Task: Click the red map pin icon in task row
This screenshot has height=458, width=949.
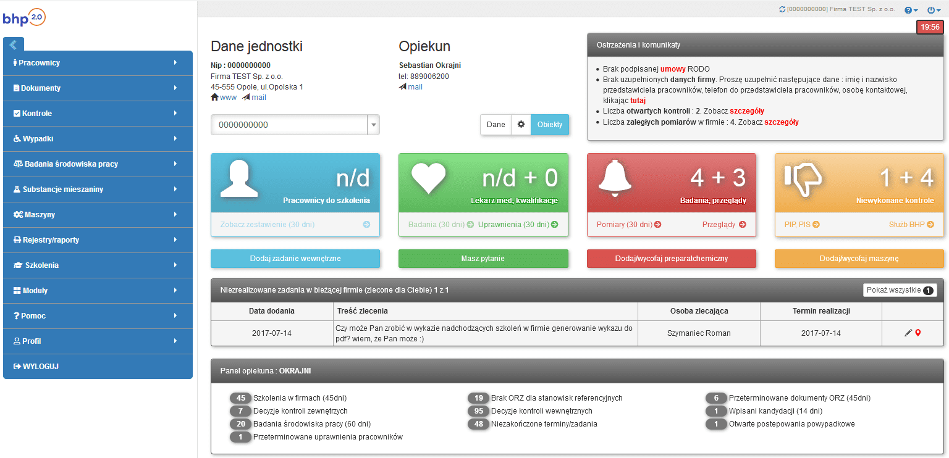Action: pos(918,333)
